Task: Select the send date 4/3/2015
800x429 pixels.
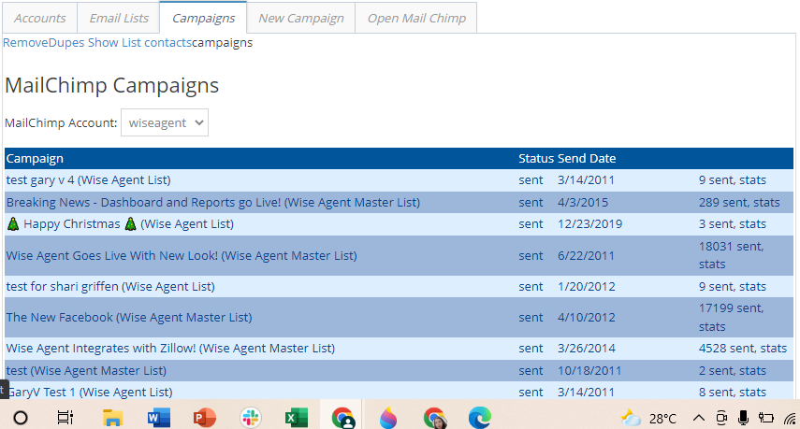Action: pos(583,202)
